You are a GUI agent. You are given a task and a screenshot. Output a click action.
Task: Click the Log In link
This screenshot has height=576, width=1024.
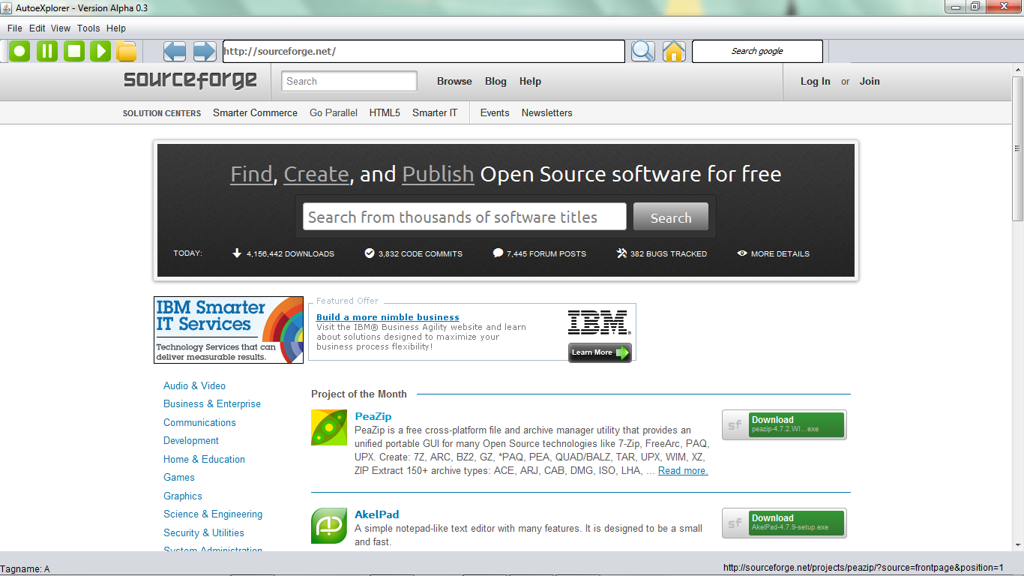[815, 81]
